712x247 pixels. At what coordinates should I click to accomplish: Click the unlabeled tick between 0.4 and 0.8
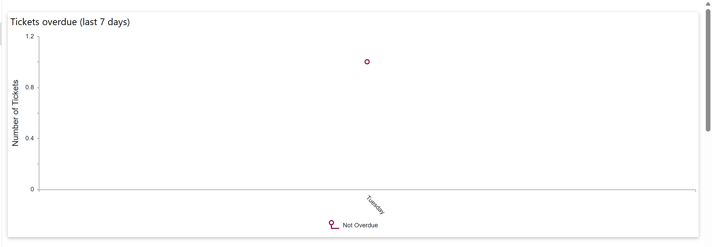click(x=38, y=113)
